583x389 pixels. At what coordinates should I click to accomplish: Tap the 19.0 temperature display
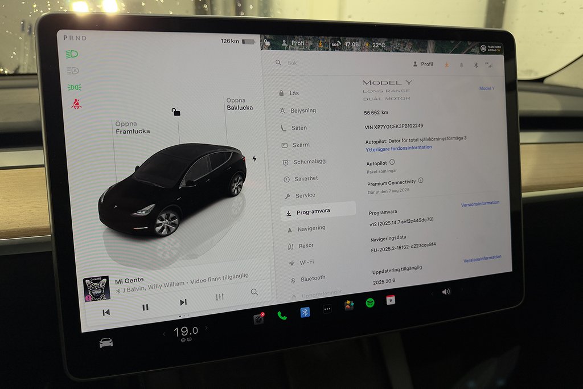pos(186,331)
